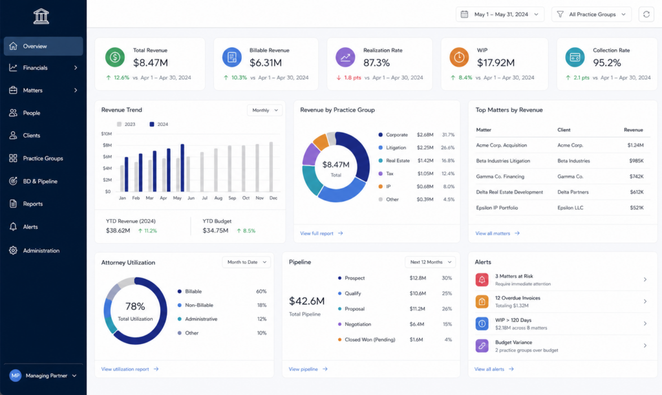Screen dimensions: 662x395
Task: Select Clients in the sidebar
Action: [x=43, y=136]
